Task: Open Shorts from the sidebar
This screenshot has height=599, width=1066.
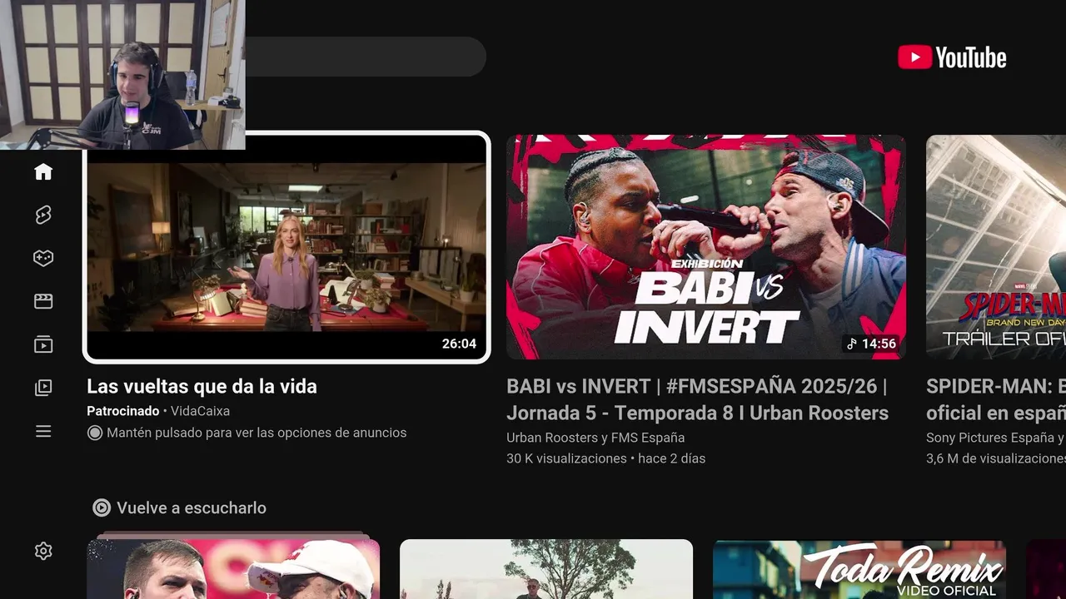Action: 43,215
